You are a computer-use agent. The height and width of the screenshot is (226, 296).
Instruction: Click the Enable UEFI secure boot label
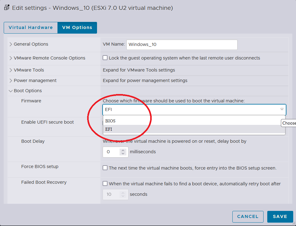point(47,122)
